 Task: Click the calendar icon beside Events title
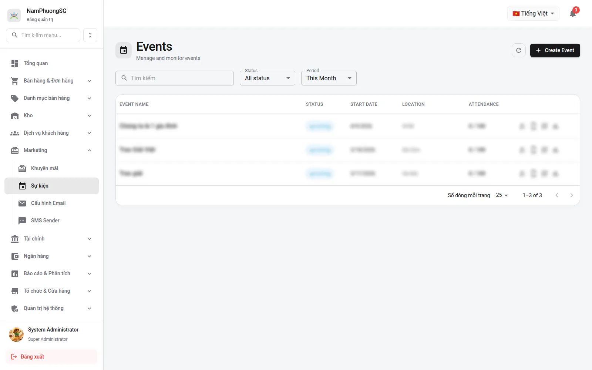124,50
